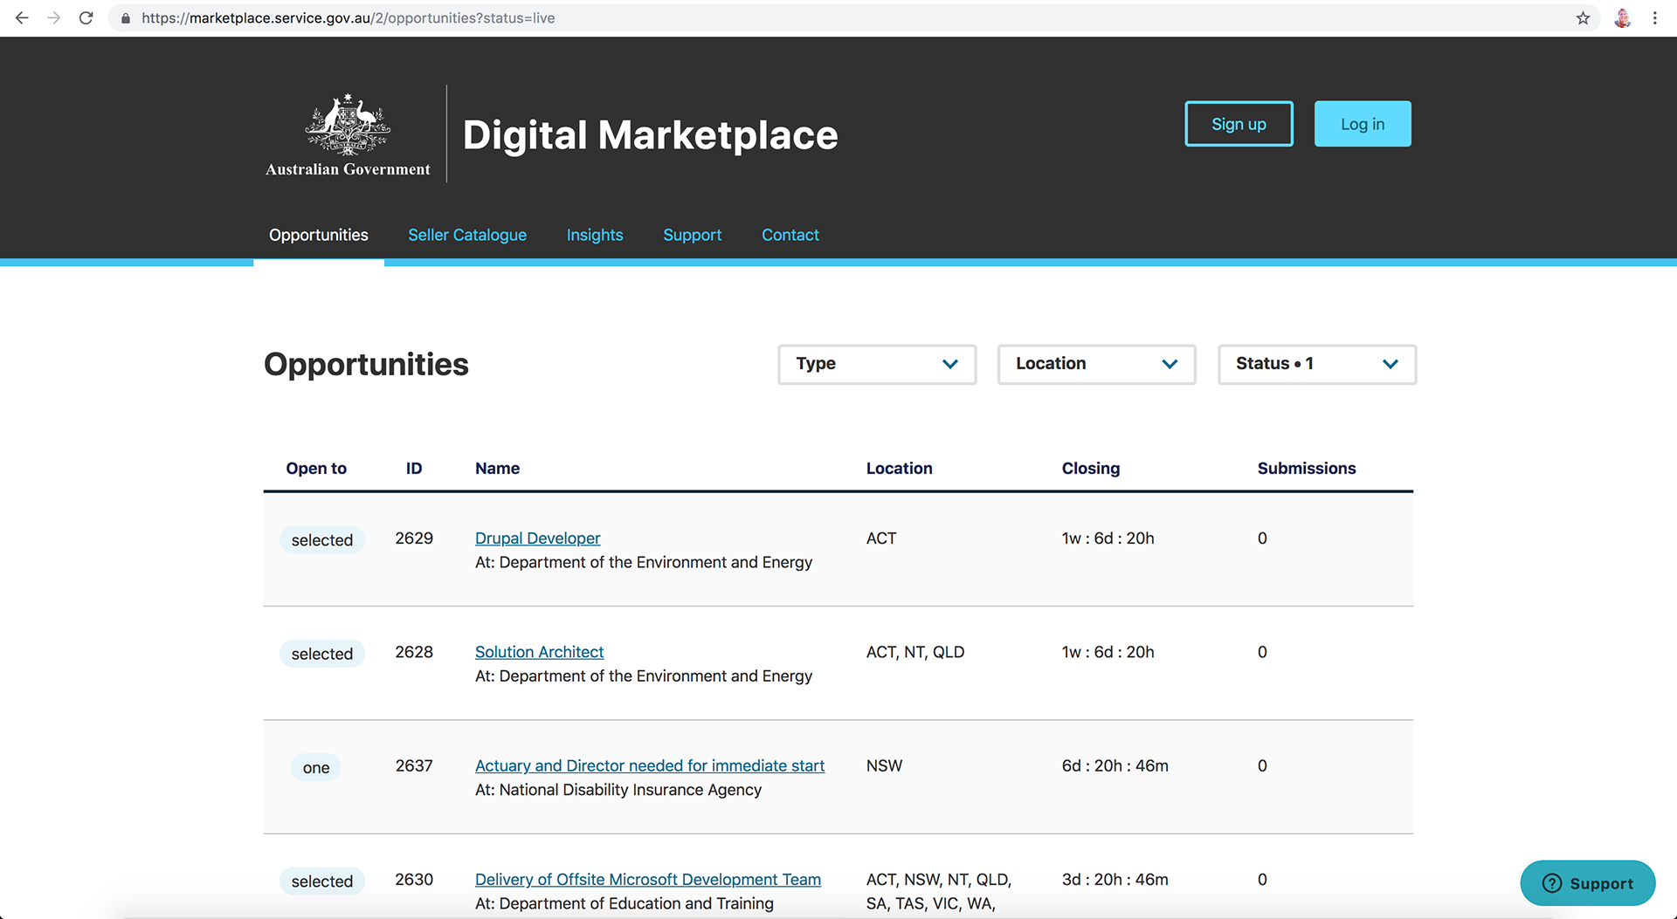
Task: Click the ID column header
Action: 414,469
